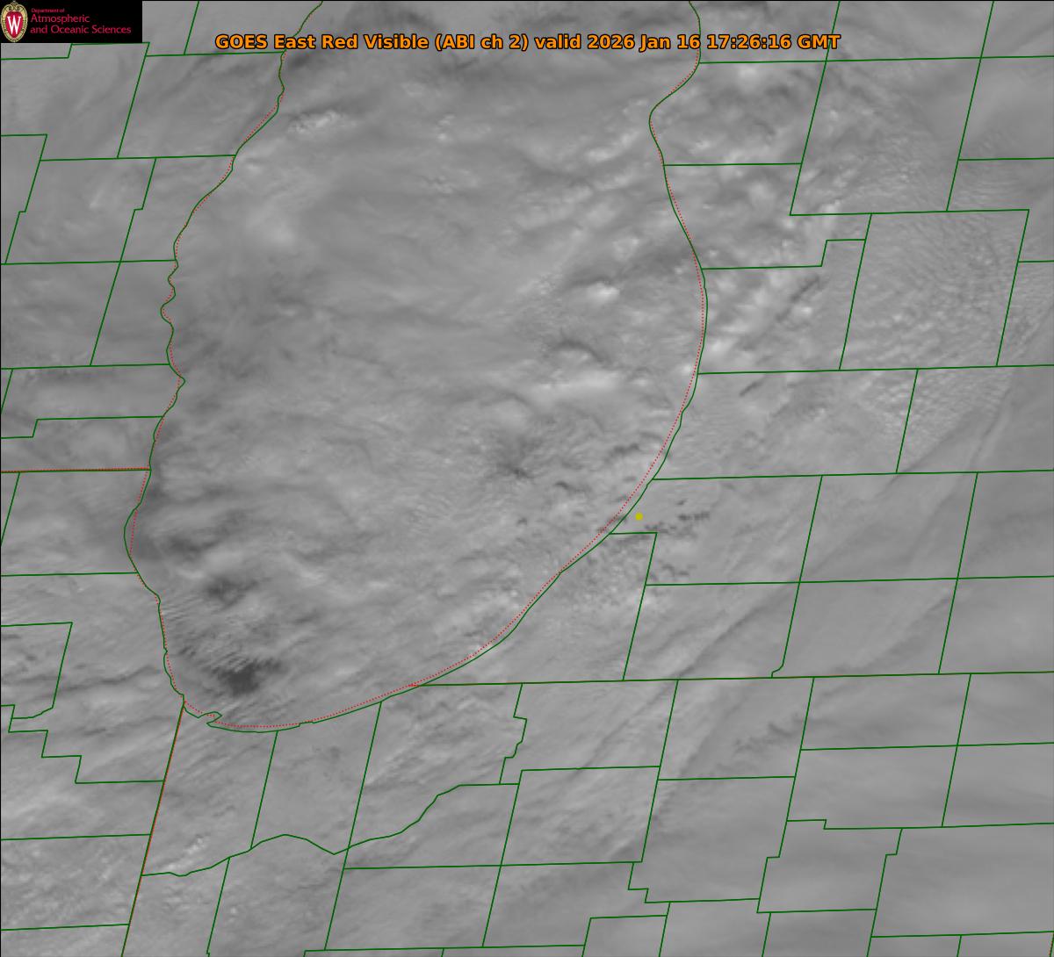This screenshot has width=1054, height=957.
Task: Click the word 'Visible' in the title
Action: 396,42
